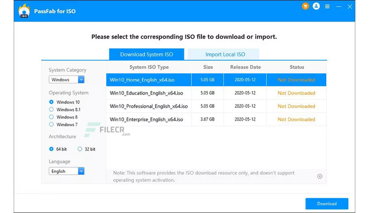Viewport: 369px width, 213px height.
Task: Click the 5.05 GB size of Home ISO
Action: tap(207, 80)
